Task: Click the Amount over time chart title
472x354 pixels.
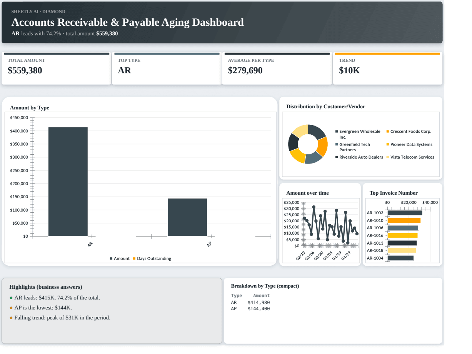Action: pyautogui.click(x=308, y=193)
